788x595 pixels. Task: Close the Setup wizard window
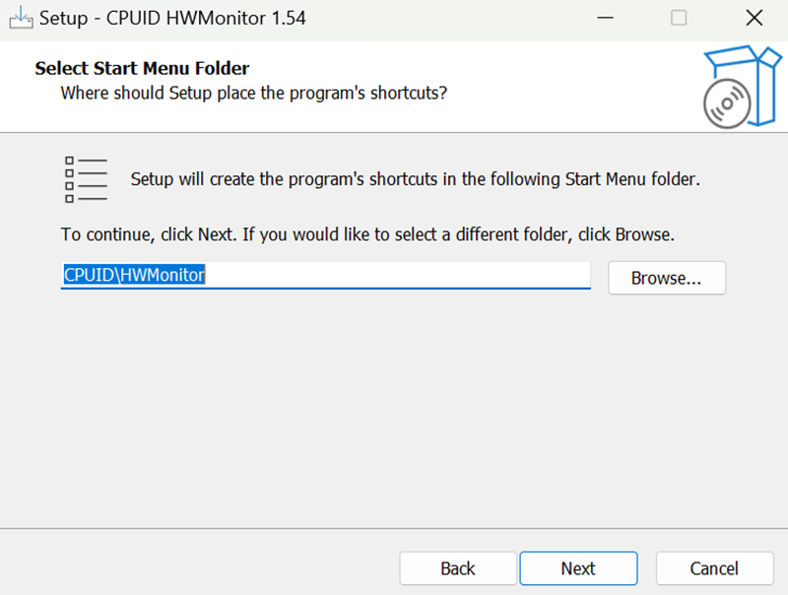click(x=754, y=19)
